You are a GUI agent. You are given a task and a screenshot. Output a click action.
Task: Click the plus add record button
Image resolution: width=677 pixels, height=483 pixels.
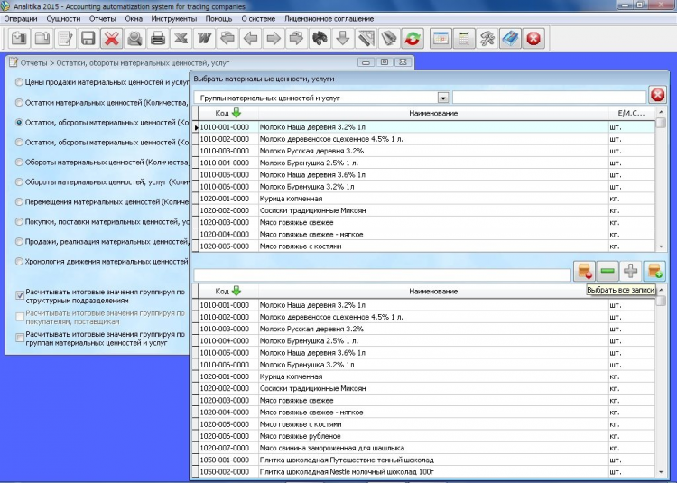(631, 270)
